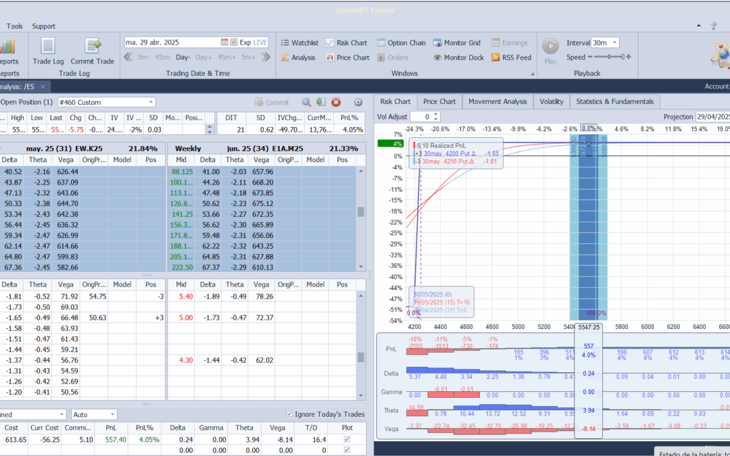Open the Support menu
Screen dimensions: 730x456
[x=44, y=26]
